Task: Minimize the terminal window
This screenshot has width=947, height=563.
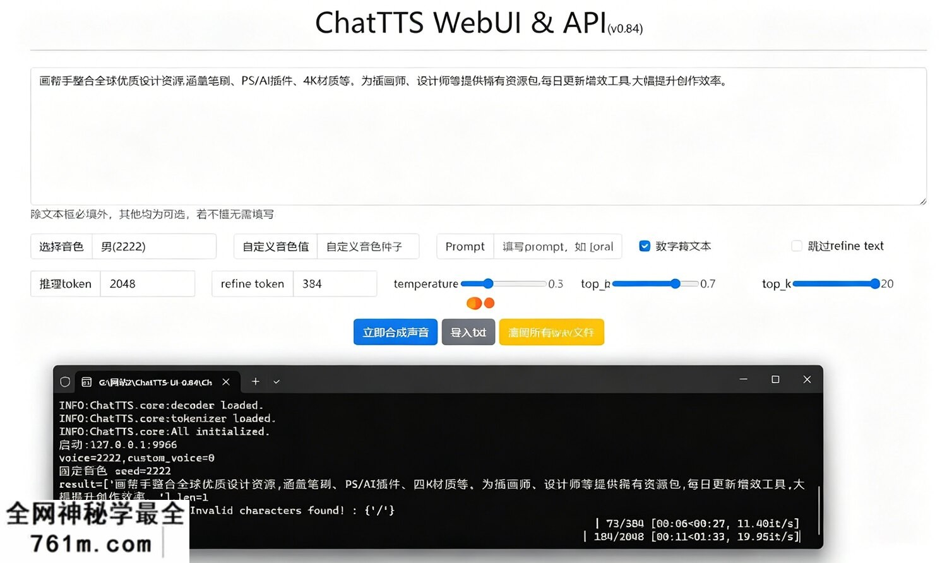Action: (x=744, y=379)
